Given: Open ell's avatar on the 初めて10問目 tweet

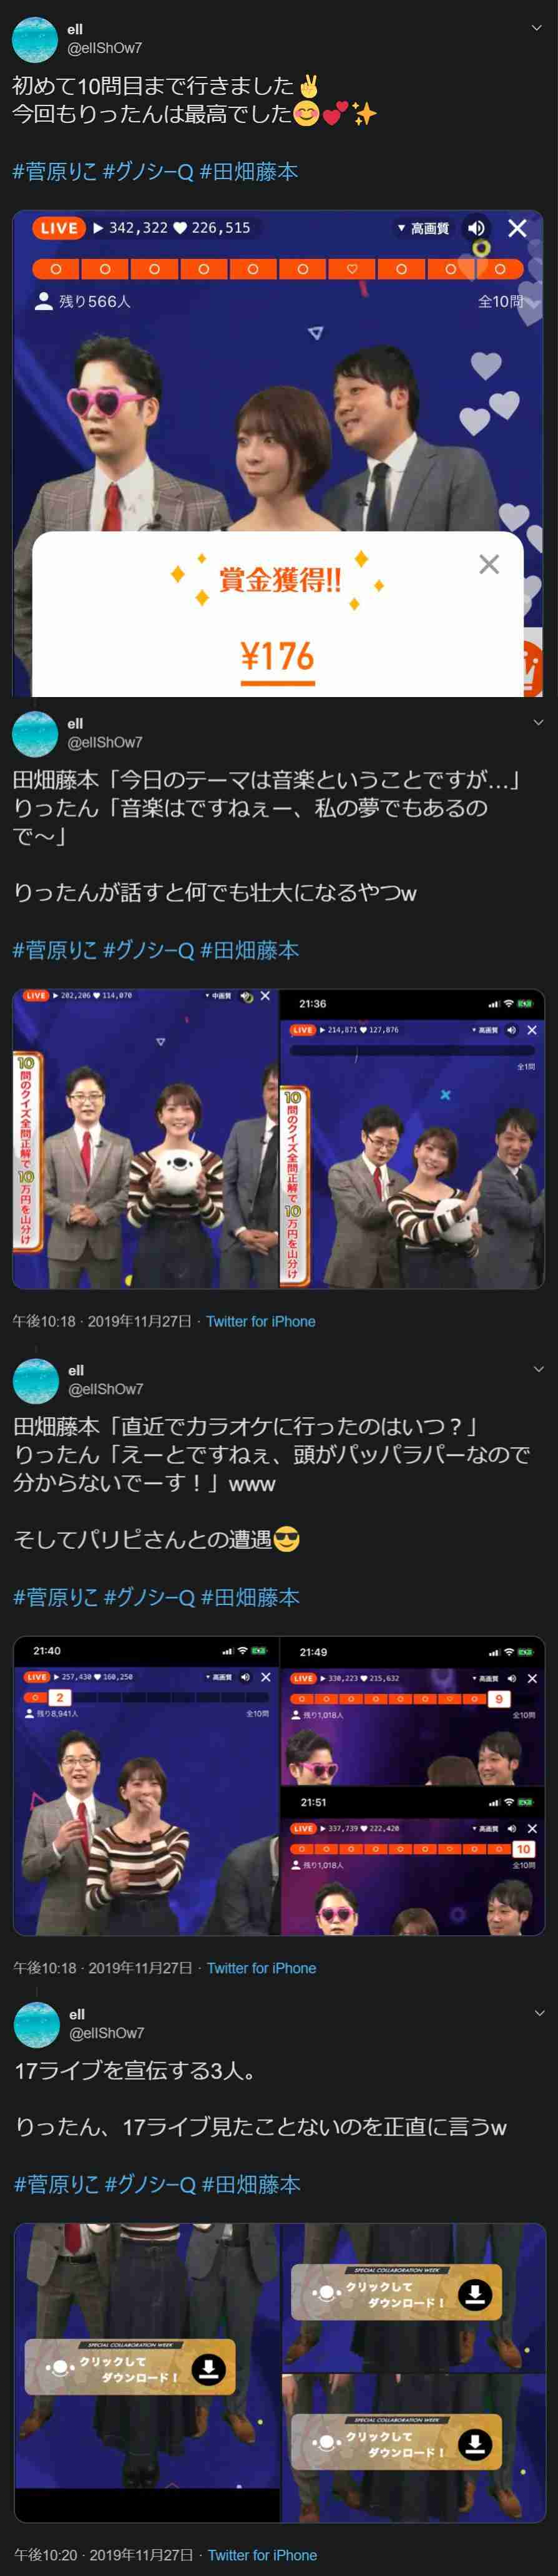Looking at the screenshot, I should pyautogui.click(x=35, y=39).
